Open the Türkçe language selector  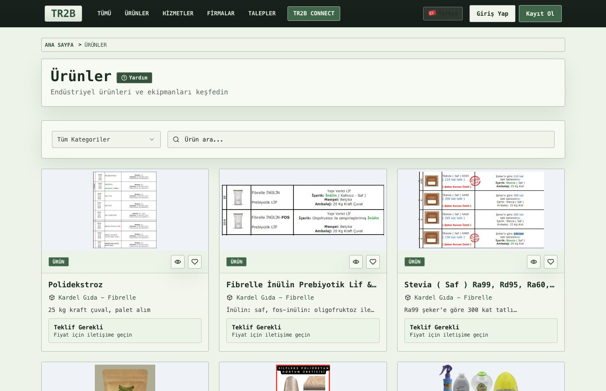point(443,14)
